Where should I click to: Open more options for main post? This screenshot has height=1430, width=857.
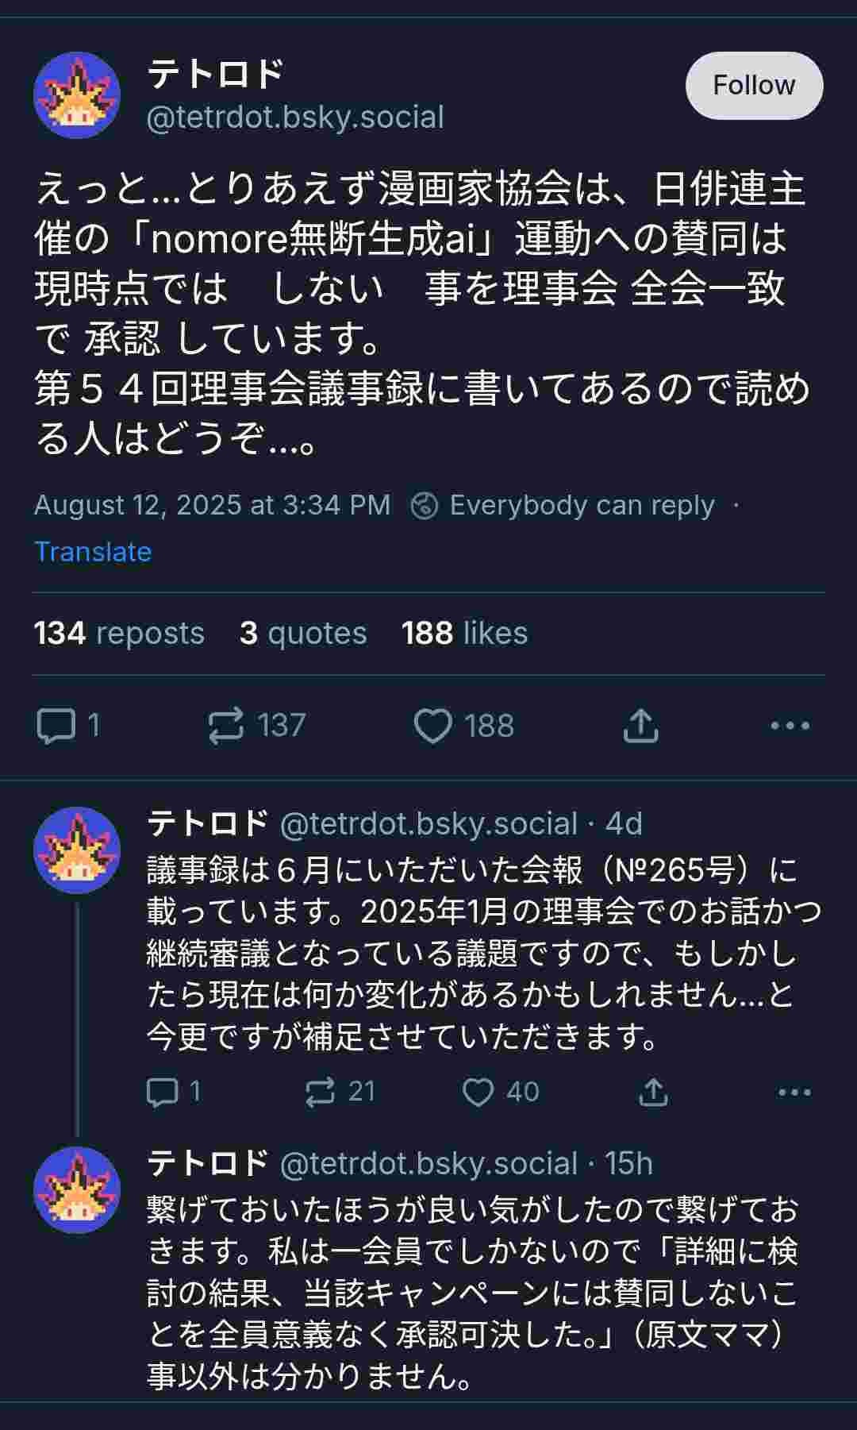tap(790, 726)
